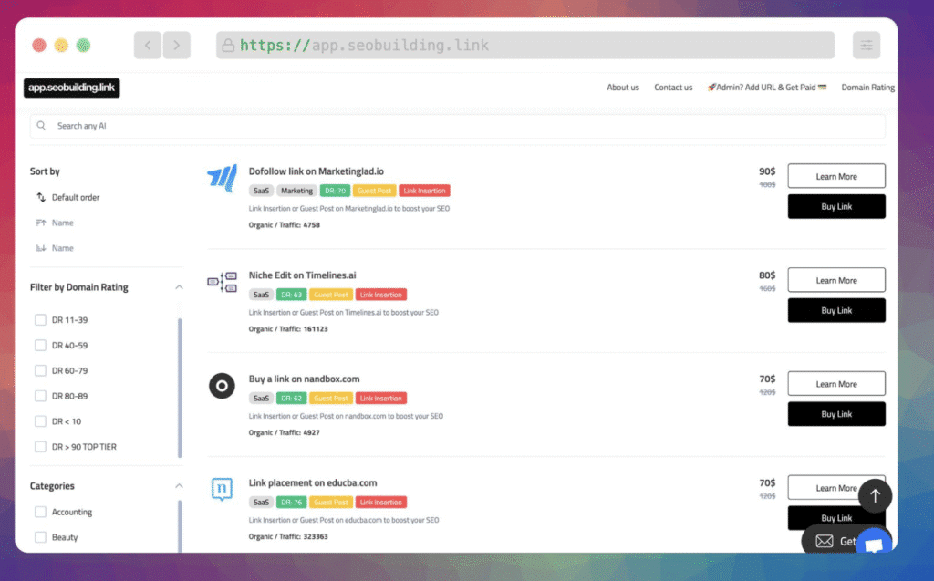Open the Niche Edit on Timelines.ai title
The image size is (934, 581).
pos(302,275)
